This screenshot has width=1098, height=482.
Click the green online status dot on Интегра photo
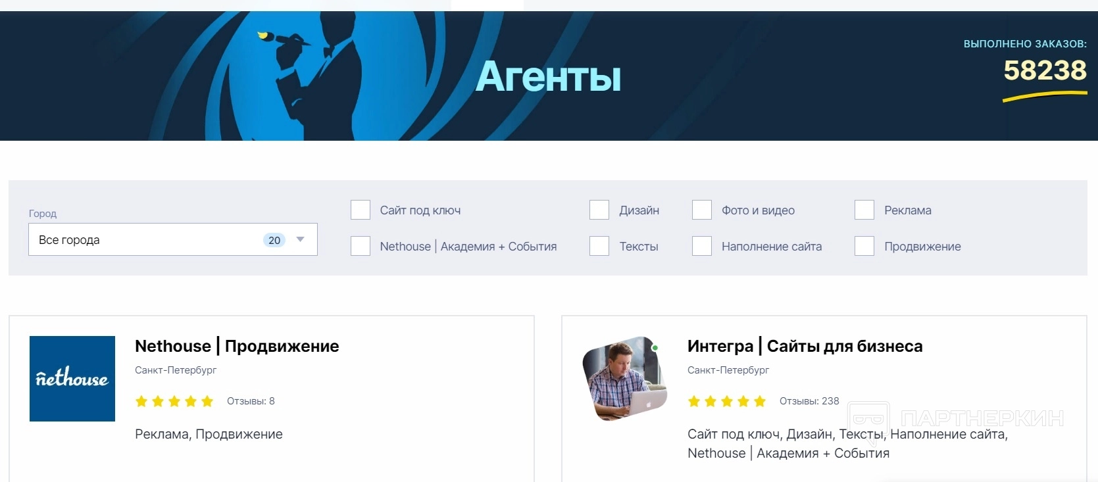(x=655, y=348)
